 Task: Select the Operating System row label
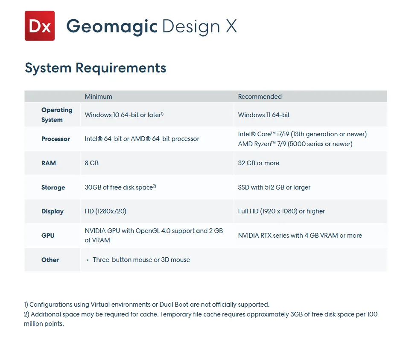pos(57,115)
